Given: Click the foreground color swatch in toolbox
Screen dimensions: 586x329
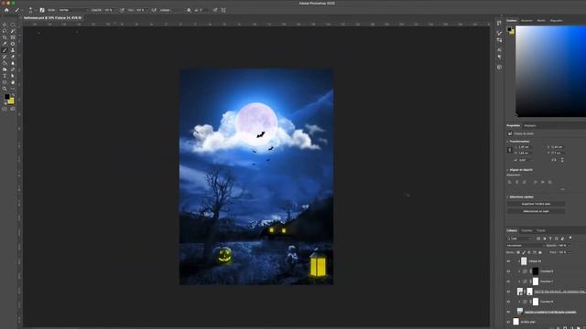Looking at the screenshot, I should coord(6,97).
